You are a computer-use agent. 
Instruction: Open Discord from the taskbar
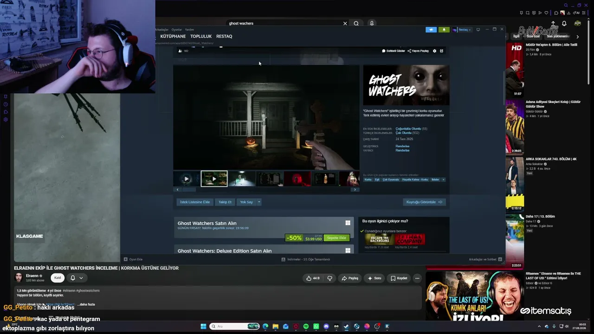tap(326, 327)
